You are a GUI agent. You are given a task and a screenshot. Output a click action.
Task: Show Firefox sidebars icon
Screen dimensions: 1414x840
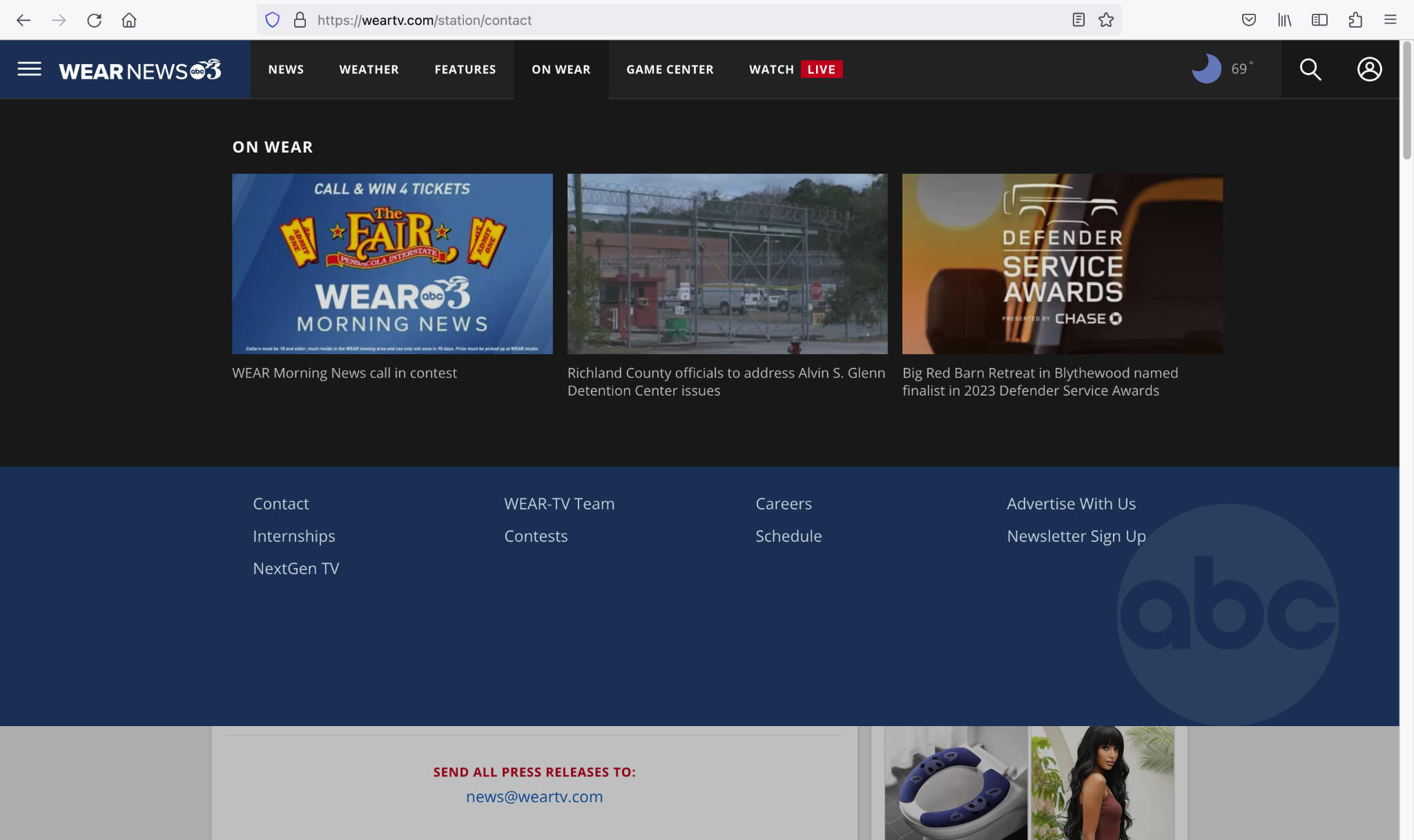point(1319,20)
